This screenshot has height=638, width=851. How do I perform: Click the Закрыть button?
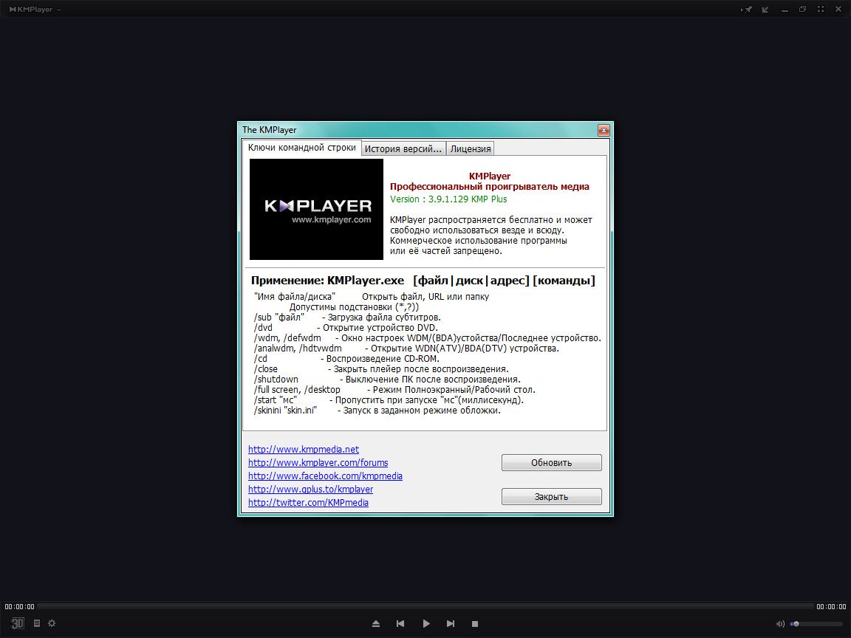[551, 496]
